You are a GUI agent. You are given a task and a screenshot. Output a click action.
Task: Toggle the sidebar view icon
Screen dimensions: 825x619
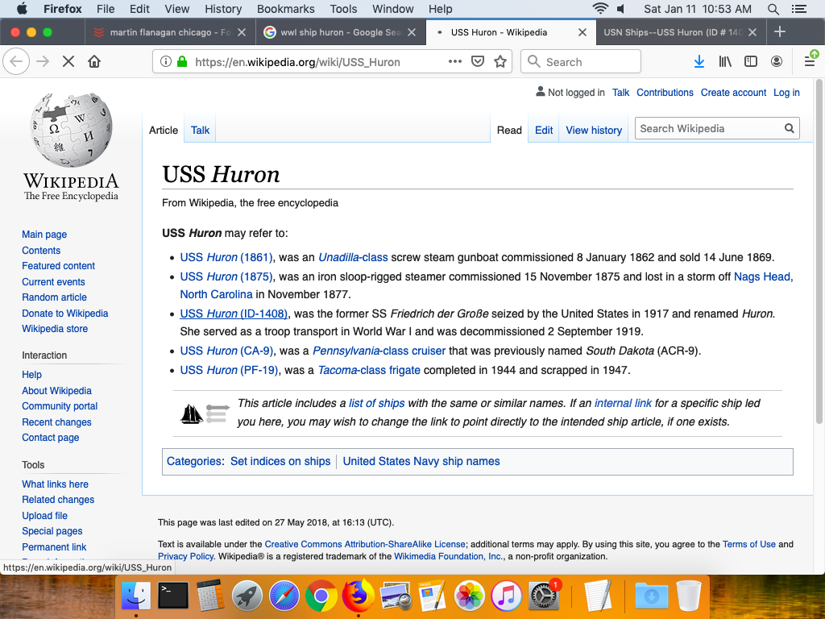751,61
